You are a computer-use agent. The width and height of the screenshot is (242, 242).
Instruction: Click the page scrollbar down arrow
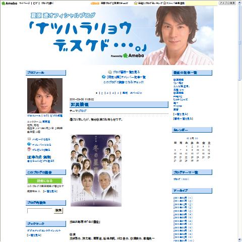pyautogui.click(x=240, y=239)
